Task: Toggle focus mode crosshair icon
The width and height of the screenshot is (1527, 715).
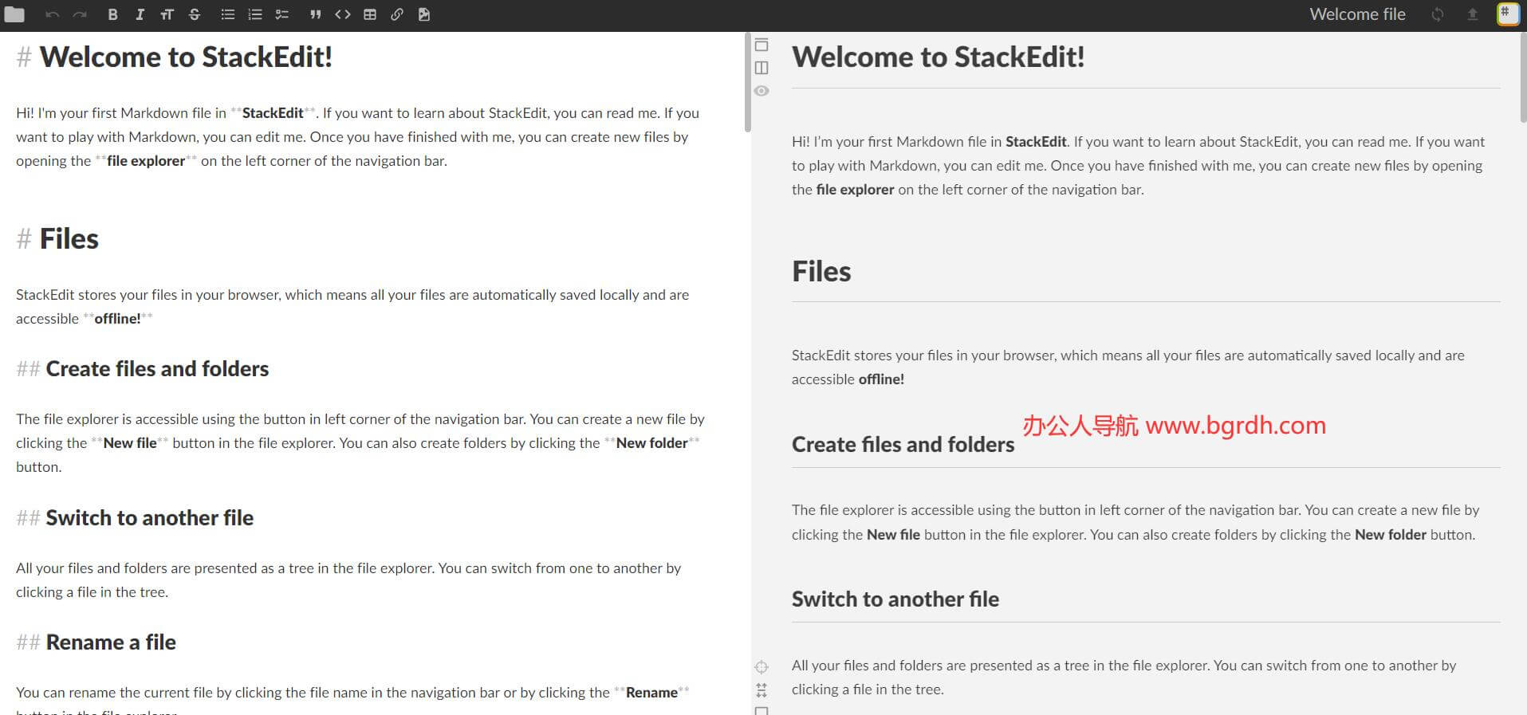Action: click(x=762, y=667)
